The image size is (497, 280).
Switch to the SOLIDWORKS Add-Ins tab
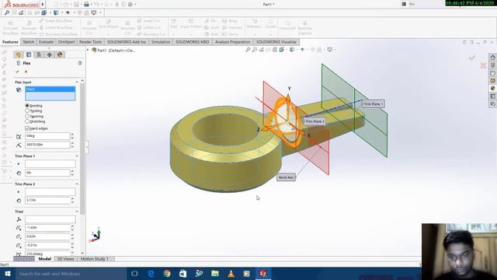(127, 42)
